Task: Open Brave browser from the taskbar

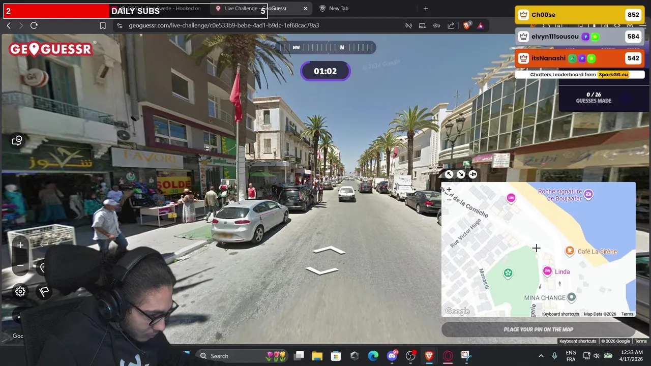Action: [x=429, y=356]
